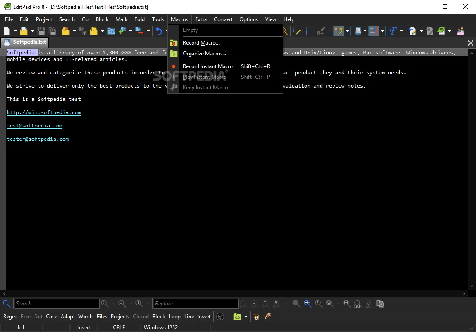This screenshot has width=476, height=332.
Task: Toggle the Loop search option
Action: [x=174, y=317]
